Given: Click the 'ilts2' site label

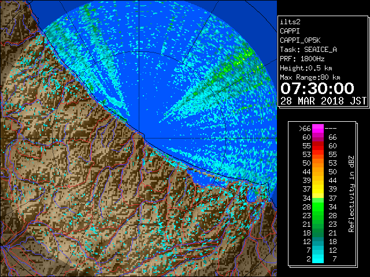Looking at the screenshot, I should [x=290, y=22].
